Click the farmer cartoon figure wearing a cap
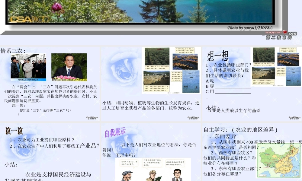The image size is (302, 181). tap(127, 176)
